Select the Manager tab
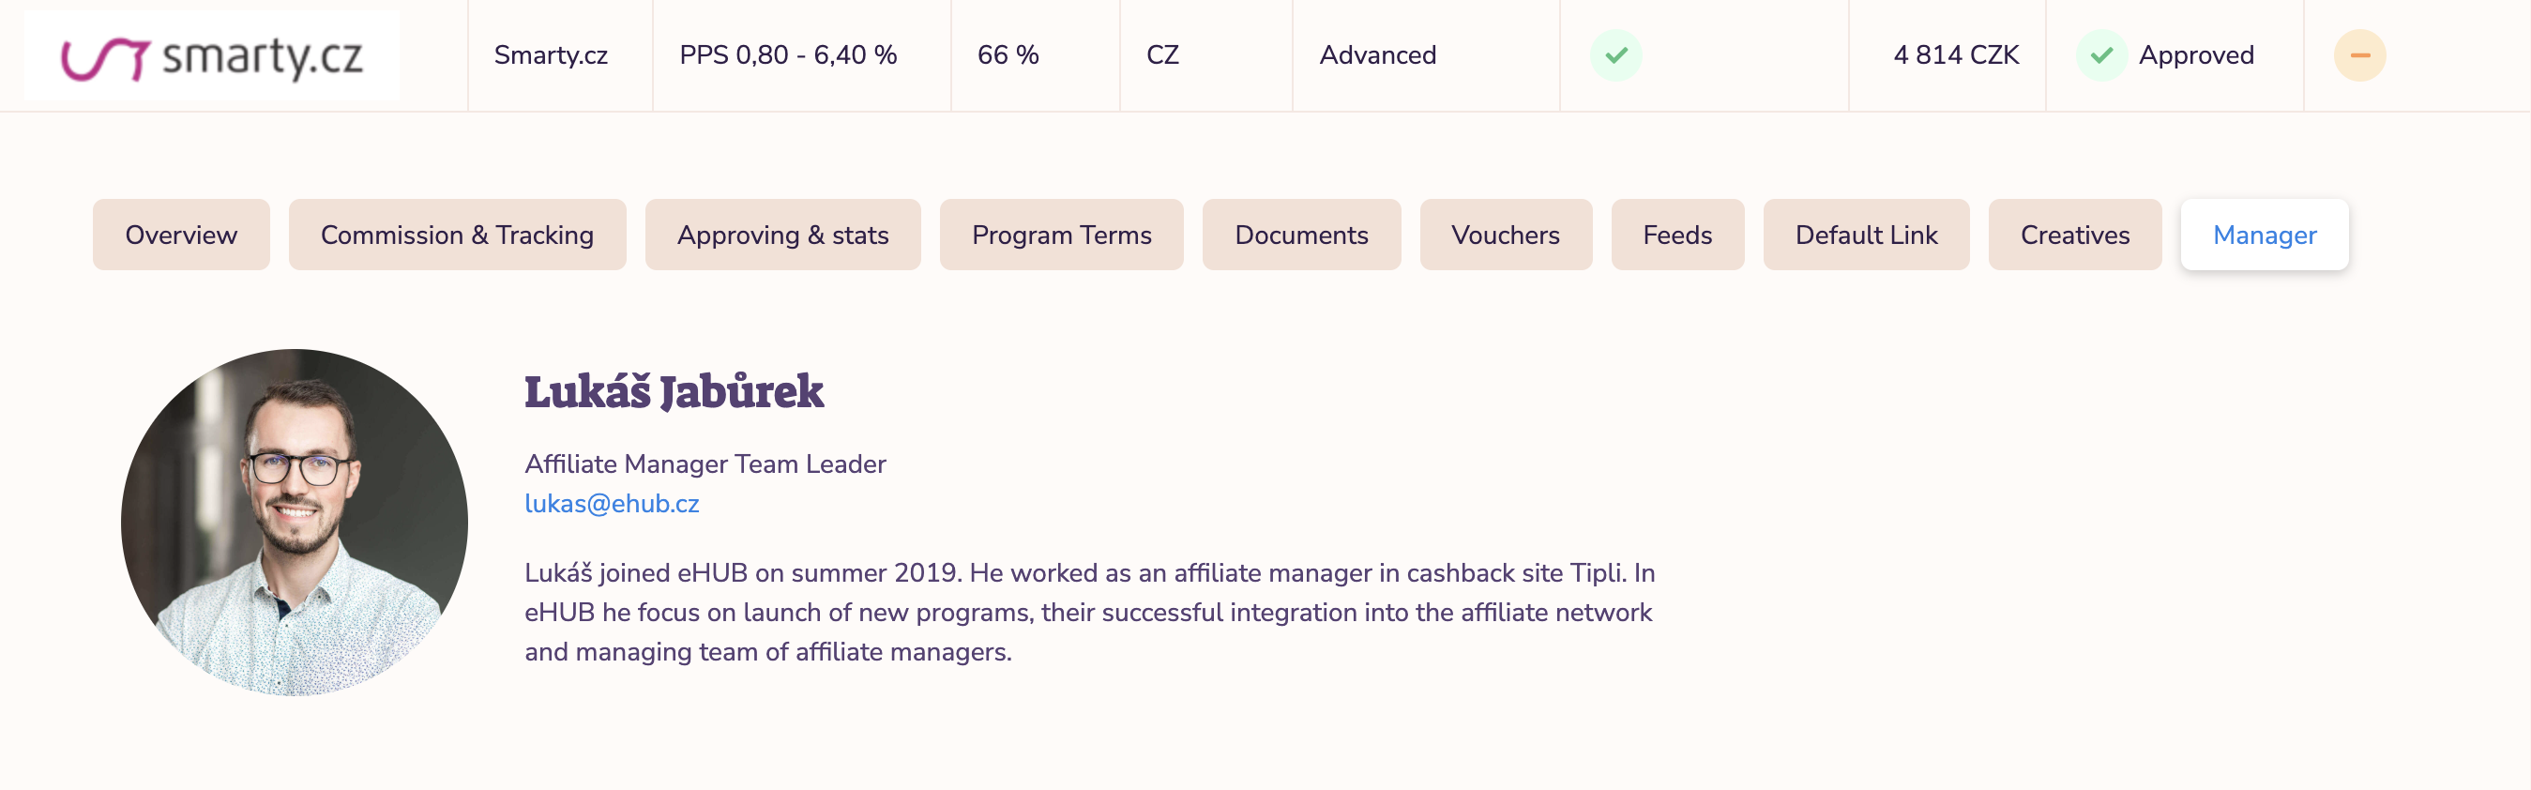 (x=2264, y=235)
